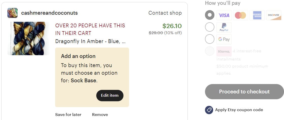
Task: Click the PayPal logo icon
Action: [x=224, y=27]
